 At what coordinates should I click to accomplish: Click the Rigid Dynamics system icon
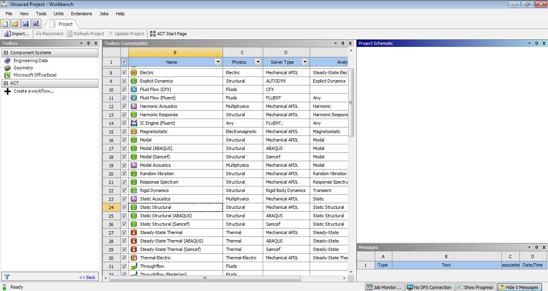[134, 190]
